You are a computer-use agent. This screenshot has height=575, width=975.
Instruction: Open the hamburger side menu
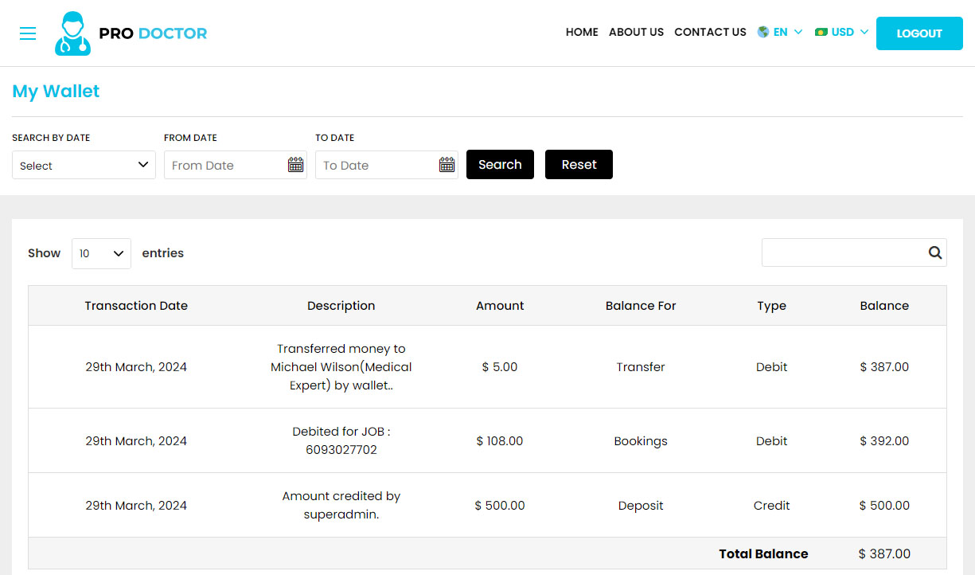tap(28, 33)
